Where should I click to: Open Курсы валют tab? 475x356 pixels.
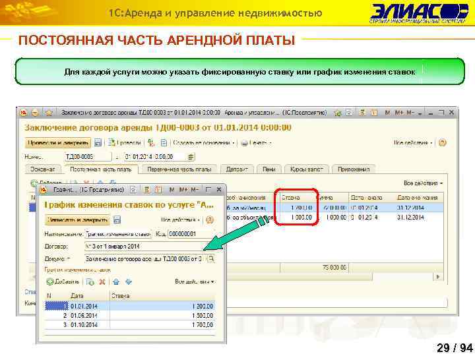tap(307, 169)
